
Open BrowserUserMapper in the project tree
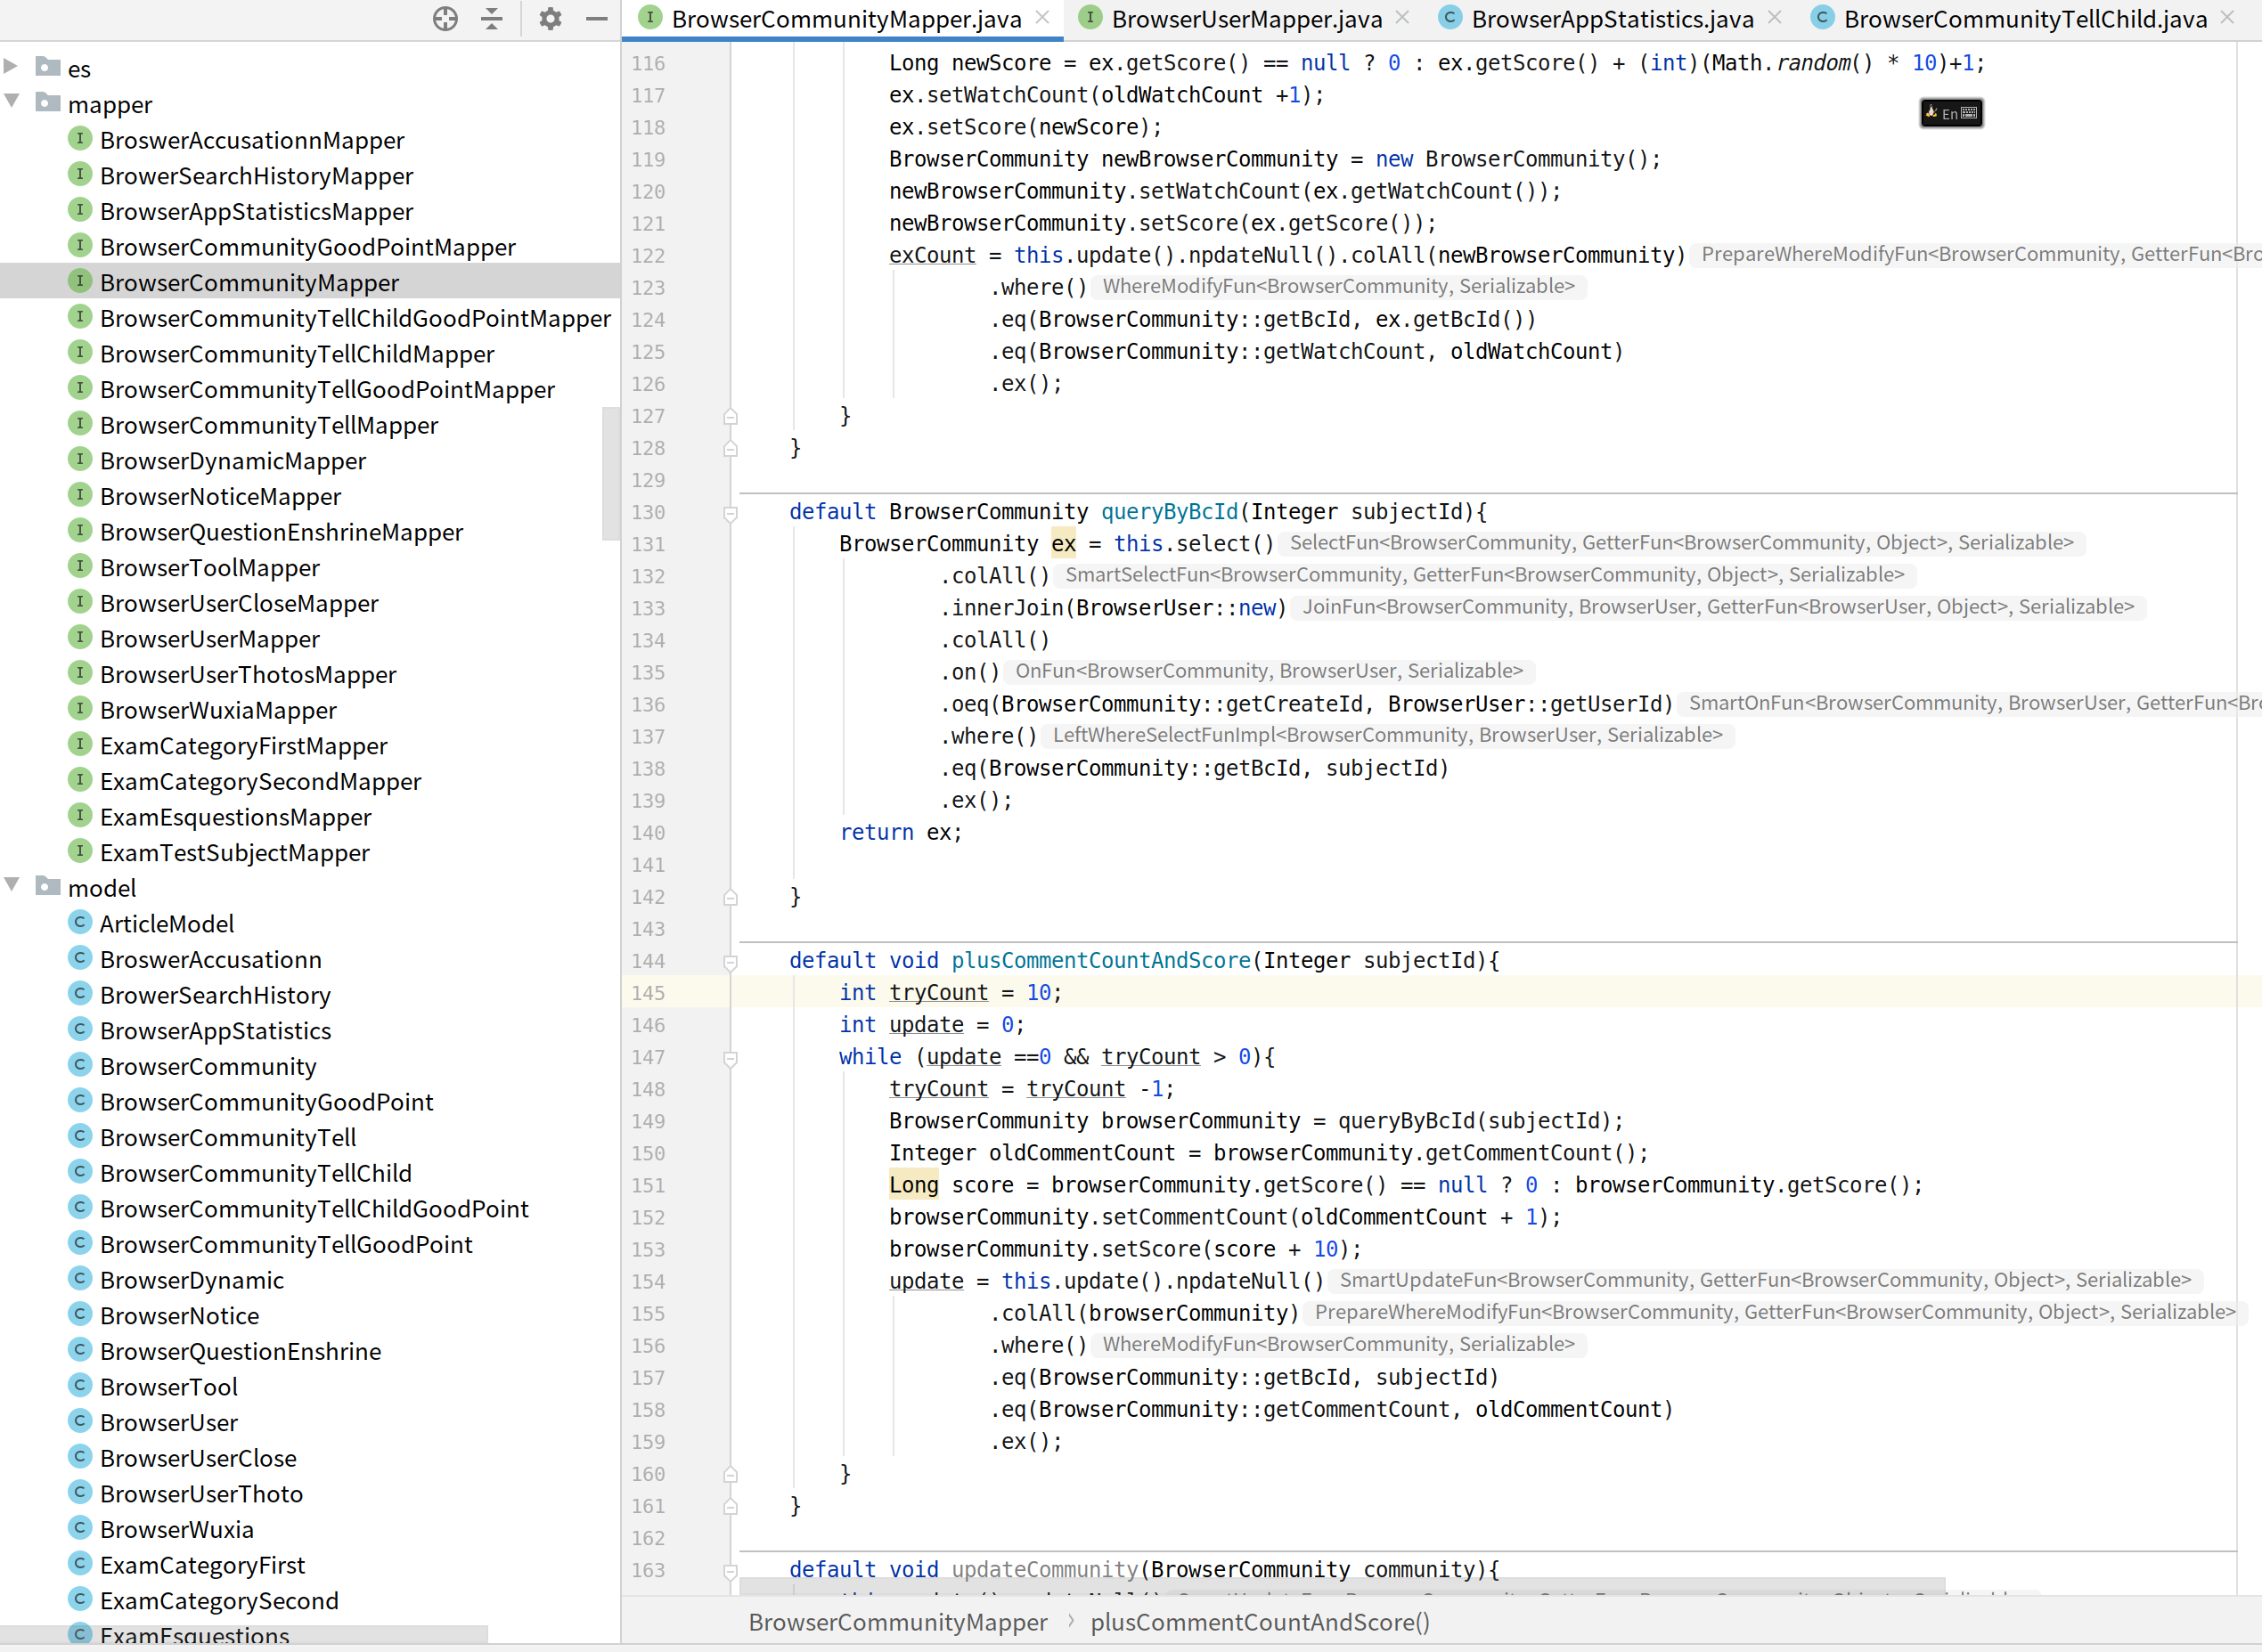coord(209,639)
